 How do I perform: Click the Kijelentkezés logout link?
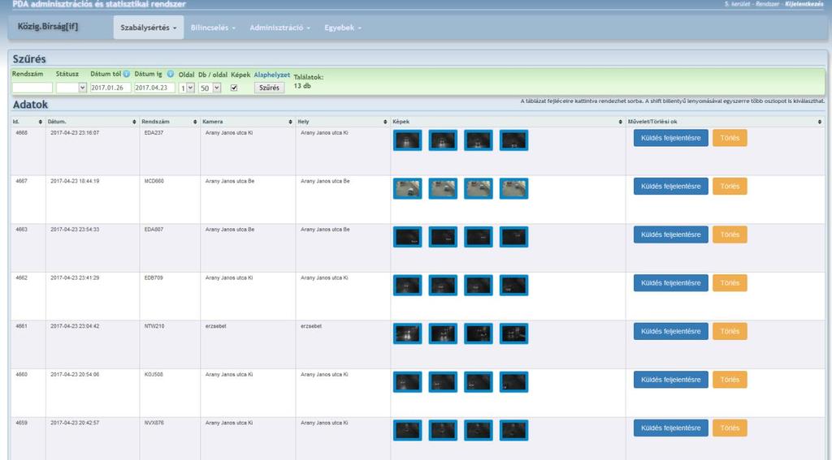804,4
